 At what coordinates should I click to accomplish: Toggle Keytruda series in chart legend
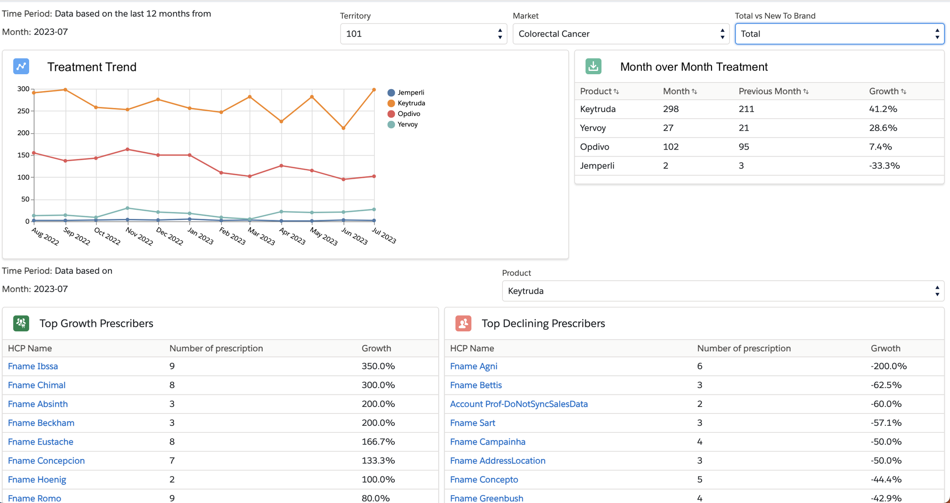(411, 103)
